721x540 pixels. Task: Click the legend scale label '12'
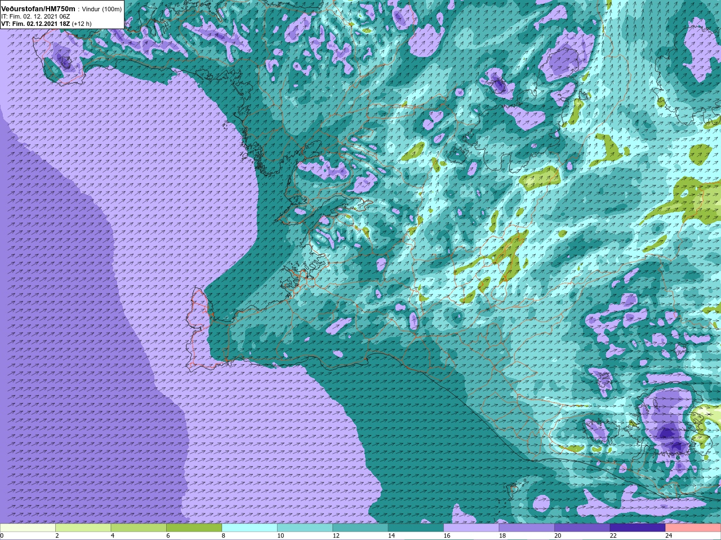pyautogui.click(x=336, y=535)
